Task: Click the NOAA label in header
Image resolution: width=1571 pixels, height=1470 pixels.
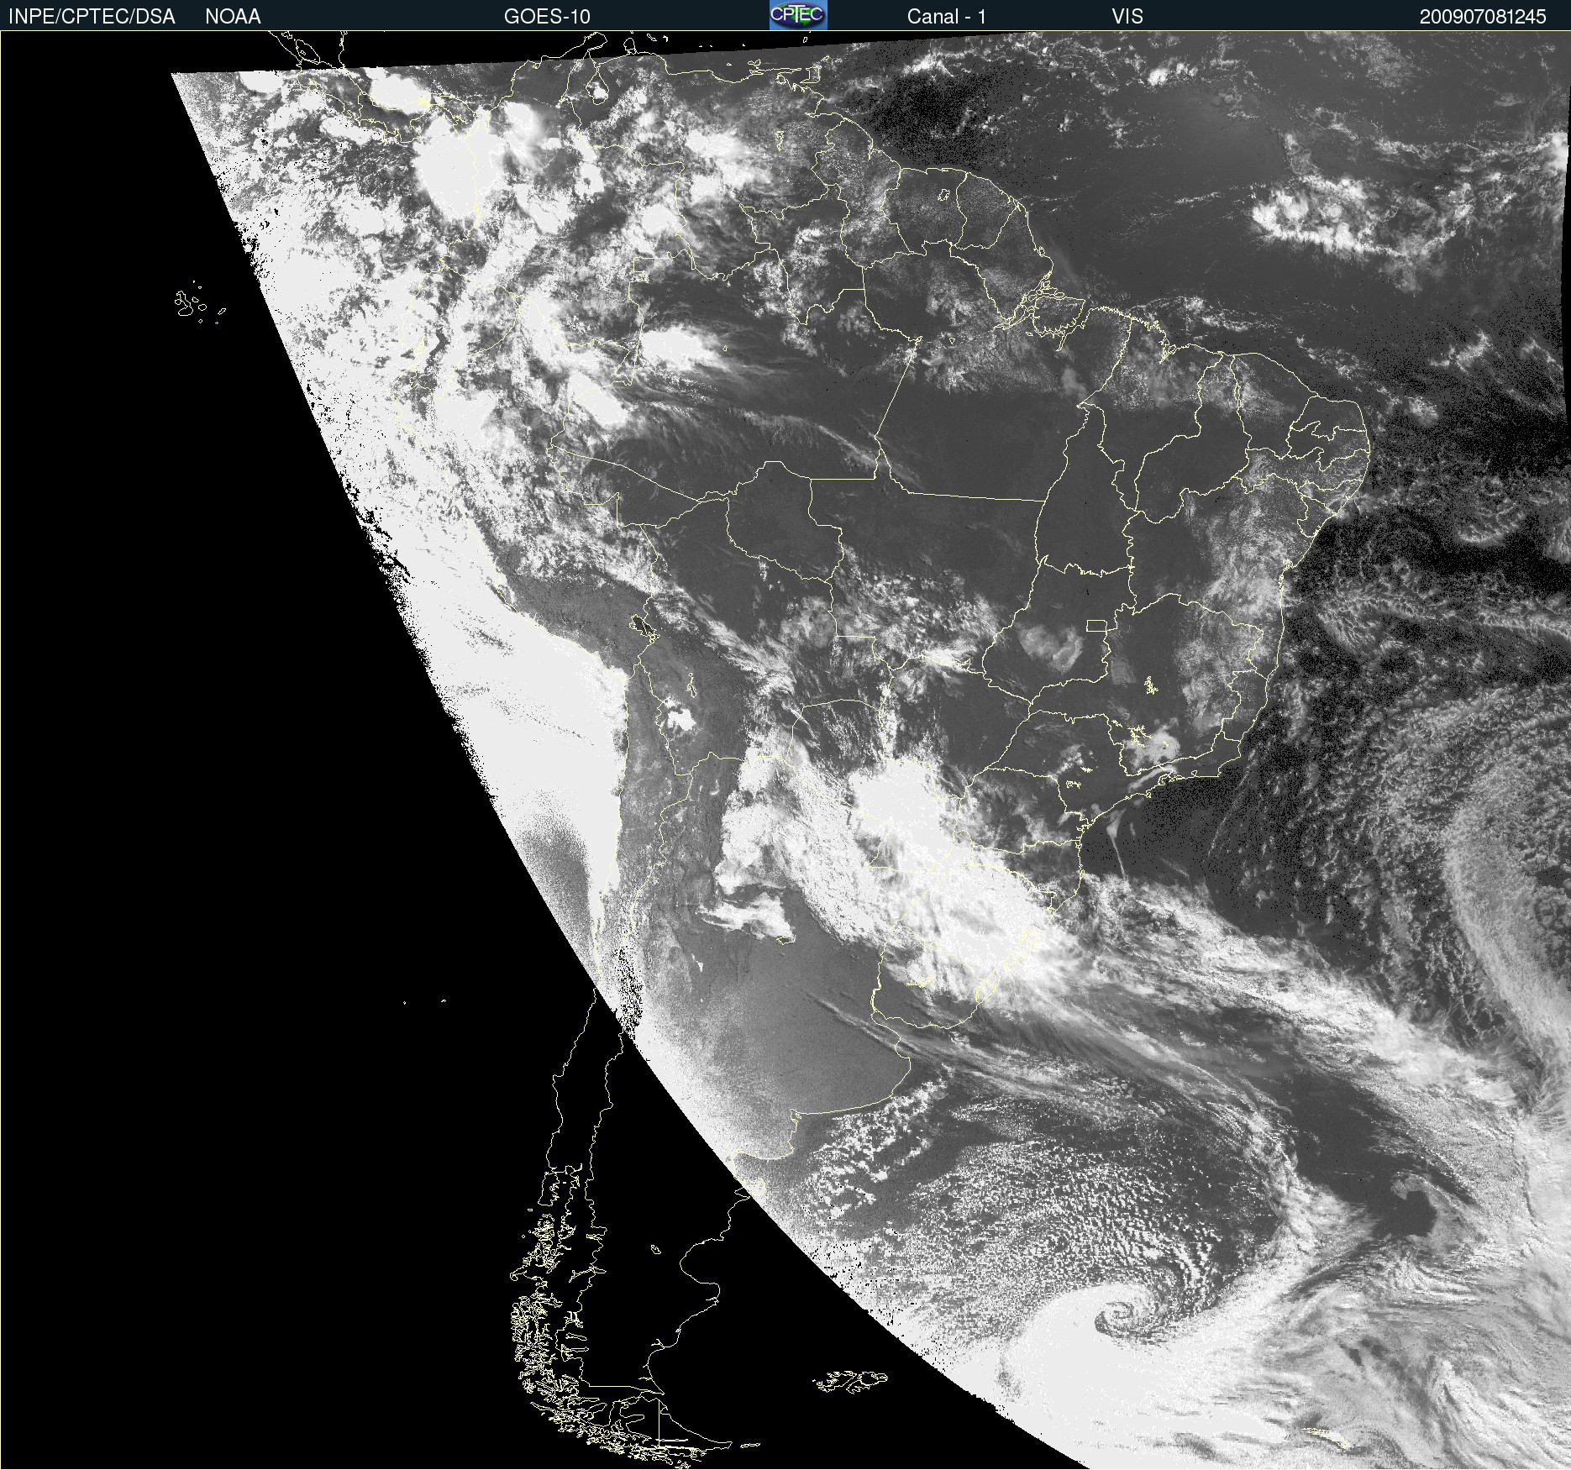Action: pyautogui.click(x=233, y=17)
